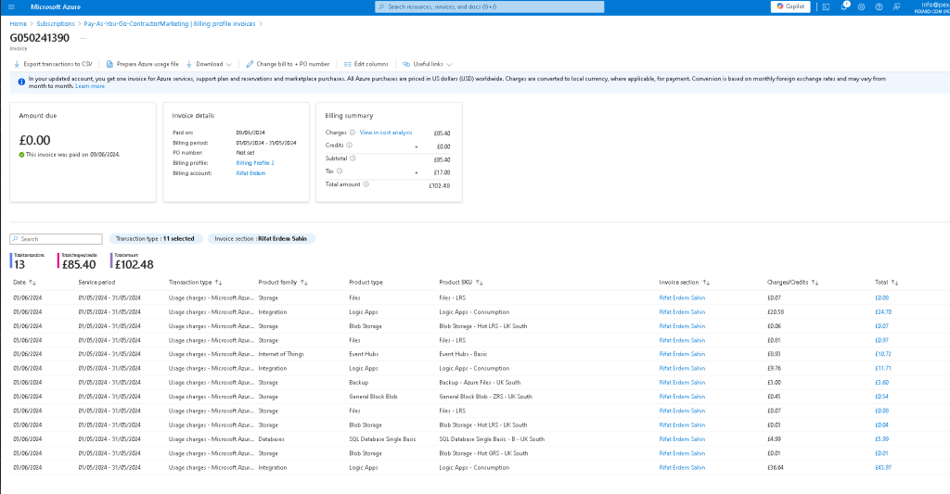This screenshot has width=950, height=494.
Task: Select Change bill to + PO number
Action: tap(288, 64)
